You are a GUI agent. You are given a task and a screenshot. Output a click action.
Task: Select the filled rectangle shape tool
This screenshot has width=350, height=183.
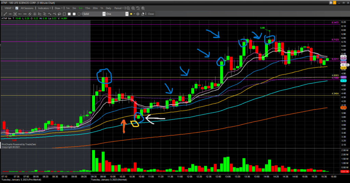coord(69,14)
